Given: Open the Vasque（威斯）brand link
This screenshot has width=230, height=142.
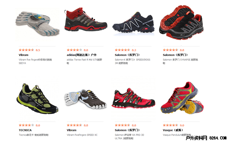Looking at the screenshot, I should 173,130.
